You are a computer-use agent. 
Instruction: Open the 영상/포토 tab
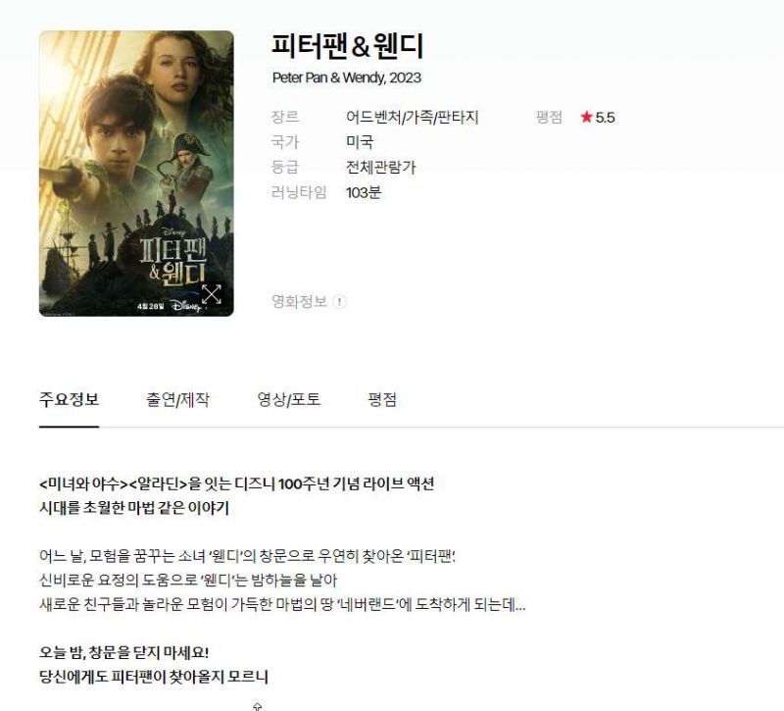(288, 400)
